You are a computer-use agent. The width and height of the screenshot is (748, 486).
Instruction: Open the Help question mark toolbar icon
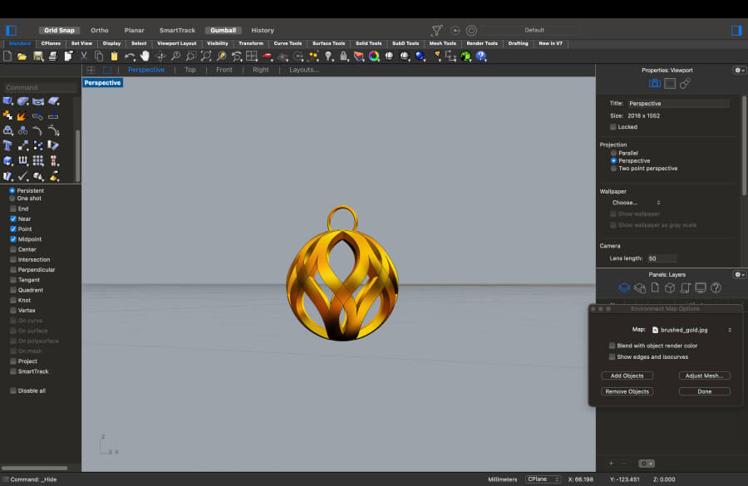481,56
